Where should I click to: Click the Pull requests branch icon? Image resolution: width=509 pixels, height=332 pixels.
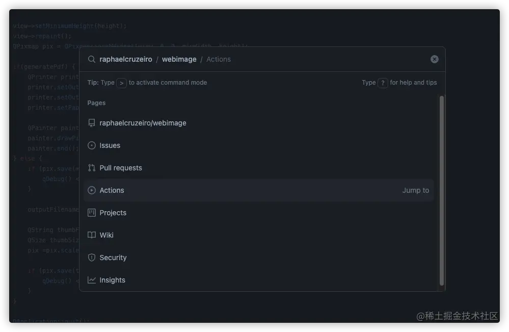click(x=92, y=168)
